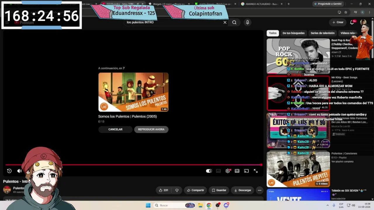Screen dimensions: 374x210
Task: Cancel the upcoming autoplay video
Action: click(x=115, y=129)
